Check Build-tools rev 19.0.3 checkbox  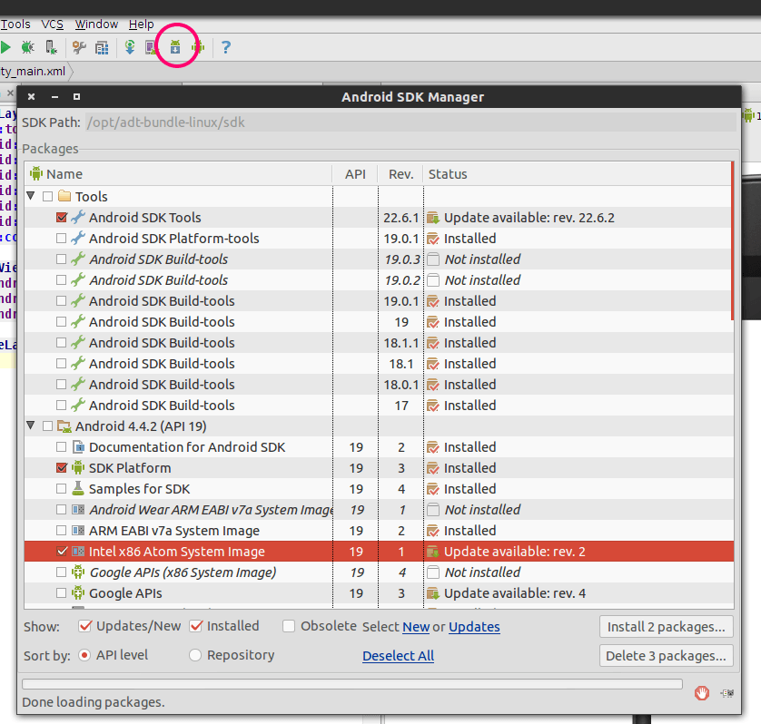coord(61,259)
